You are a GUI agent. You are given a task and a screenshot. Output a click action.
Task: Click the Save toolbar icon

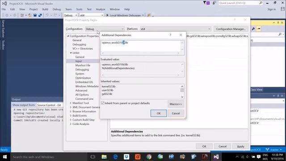click(x=35, y=15)
